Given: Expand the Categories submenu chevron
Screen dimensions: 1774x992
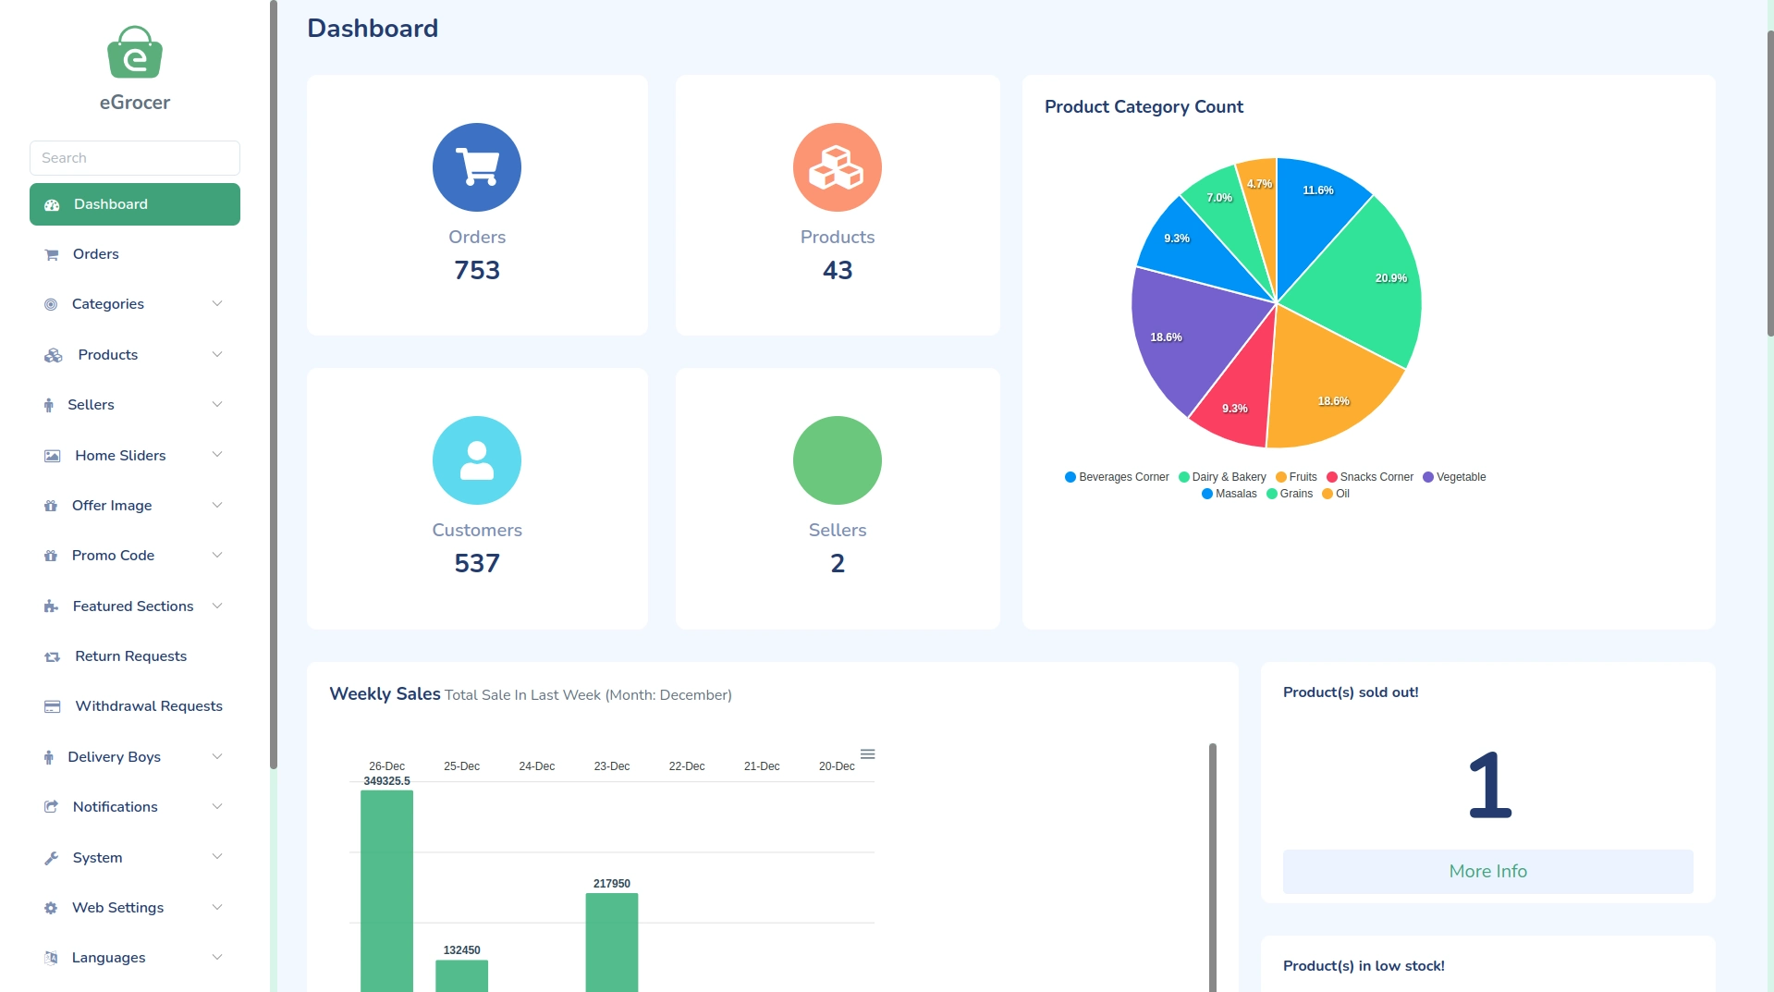Looking at the screenshot, I should click(x=217, y=304).
